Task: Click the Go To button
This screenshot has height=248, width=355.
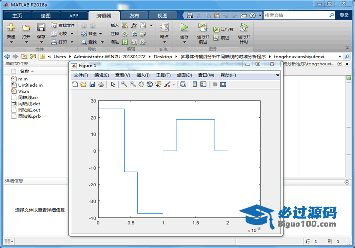Action: click(x=89, y=34)
